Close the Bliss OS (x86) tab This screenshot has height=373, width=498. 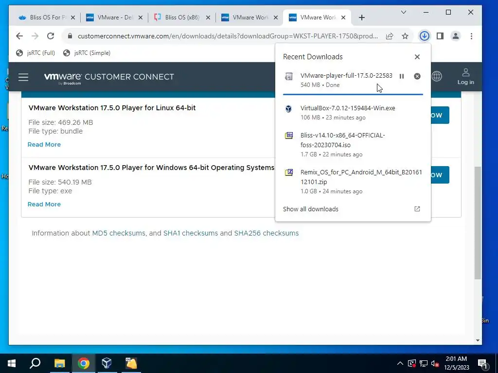tap(208, 17)
